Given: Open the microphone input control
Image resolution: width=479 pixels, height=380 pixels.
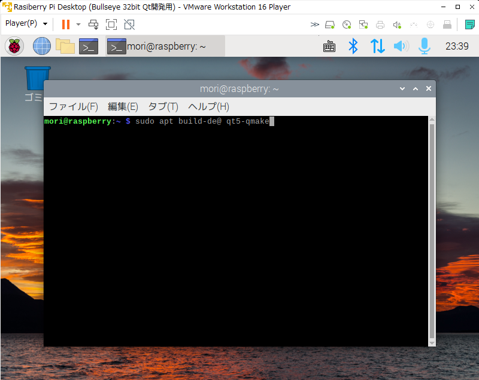Looking at the screenshot, I should click(x=425, y=47).
